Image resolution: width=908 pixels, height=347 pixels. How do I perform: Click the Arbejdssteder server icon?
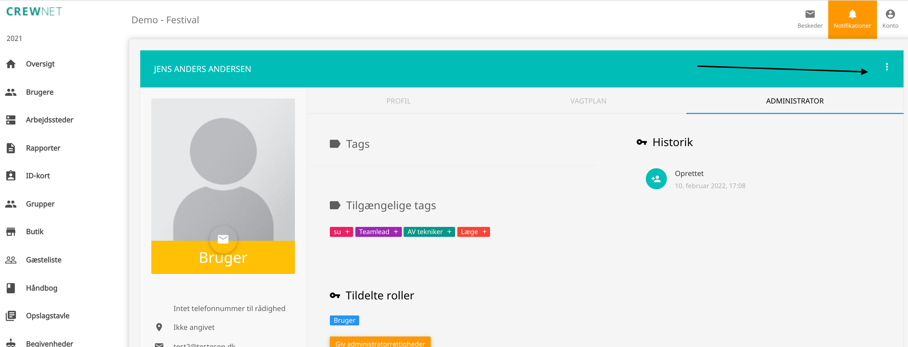click(x=11, y=120)
